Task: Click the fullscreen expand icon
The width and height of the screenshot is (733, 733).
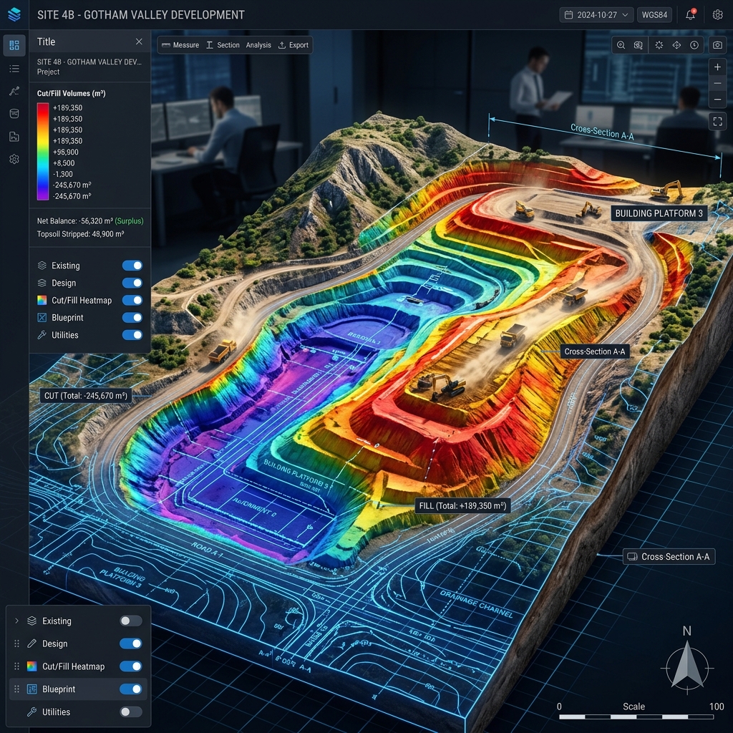Action: (717, 121)
